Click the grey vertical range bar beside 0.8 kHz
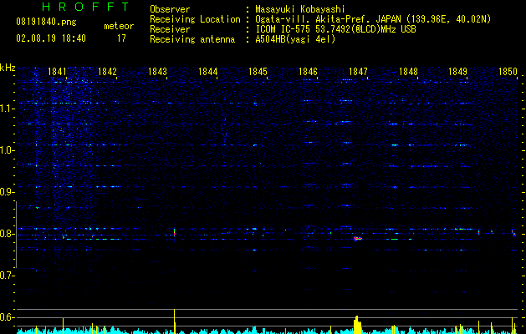 click(16, 235)
